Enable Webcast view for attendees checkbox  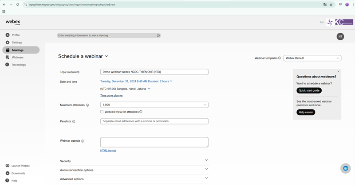pyautogui.click(x=102, y=112)
